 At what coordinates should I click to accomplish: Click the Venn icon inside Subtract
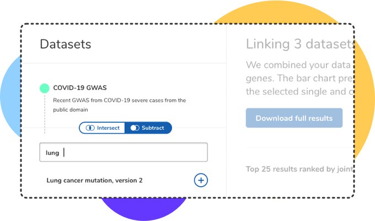[x=135, y=128]
